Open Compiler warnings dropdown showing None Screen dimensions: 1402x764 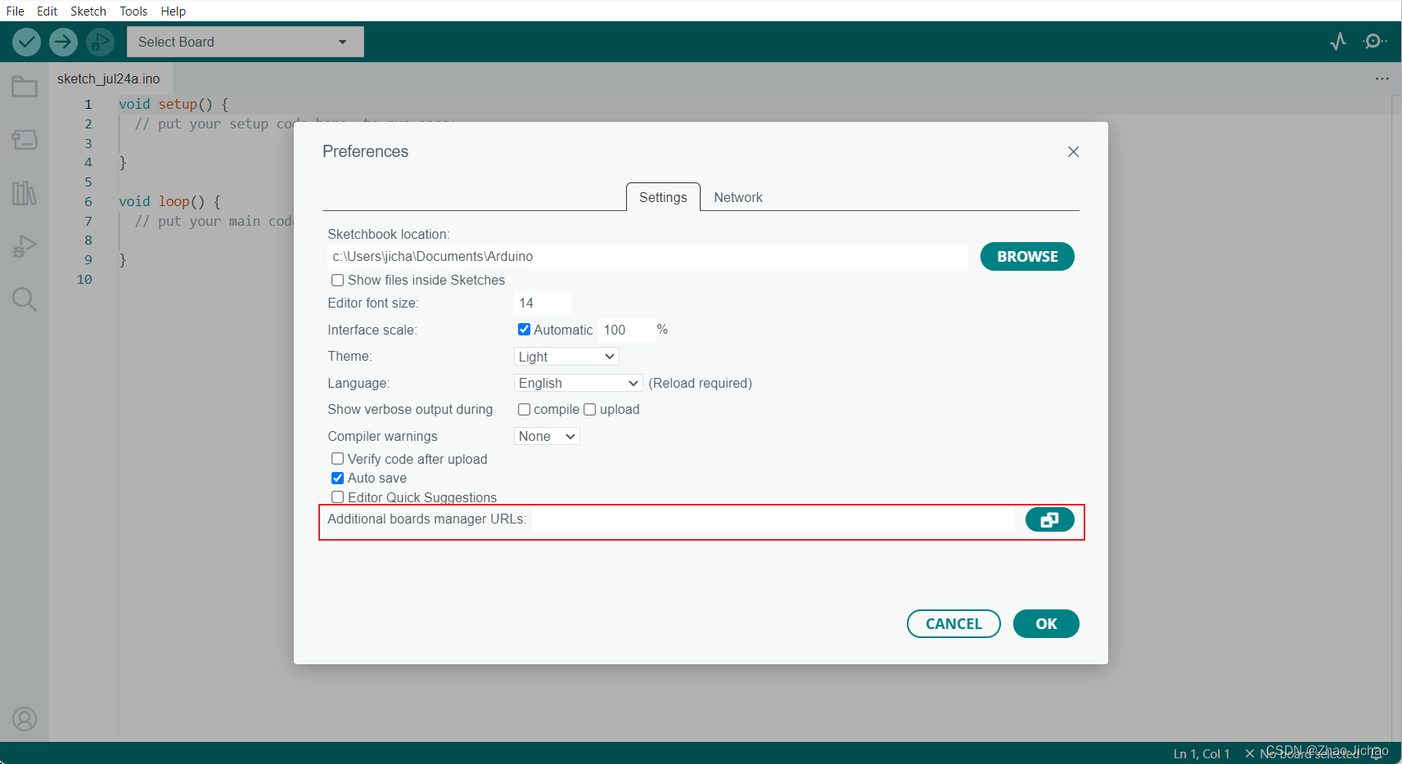547,436
